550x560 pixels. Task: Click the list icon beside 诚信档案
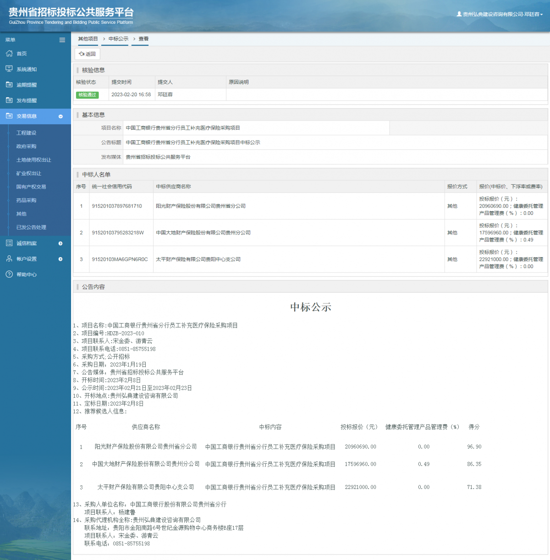[9, 243]
